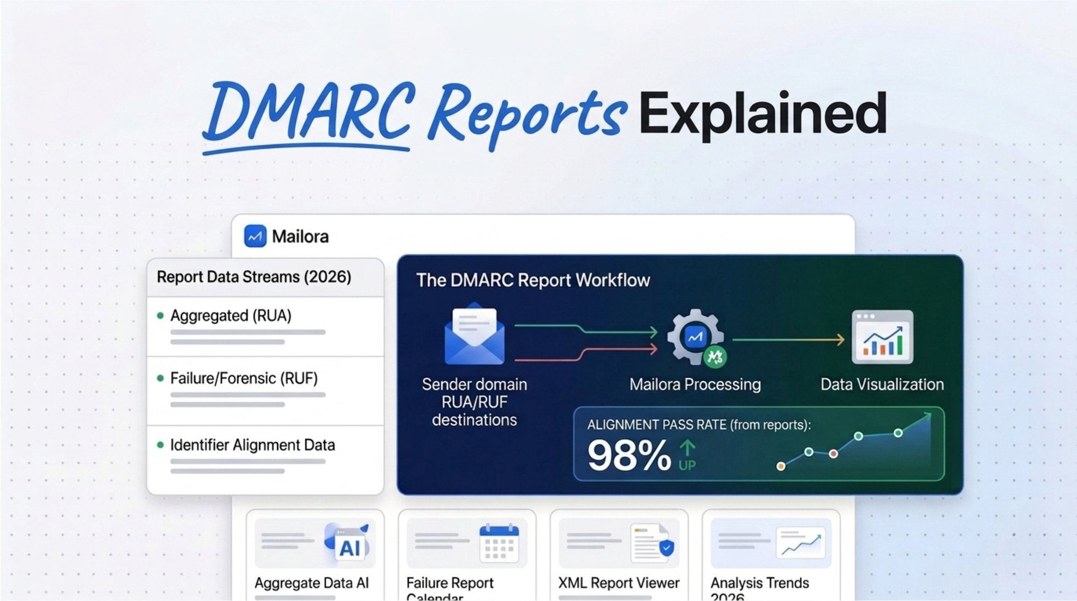The image size is (1077, 601).
Task: Open the Aggregate Data AI card
Action: pyautogui.click(x=316, y=555)
